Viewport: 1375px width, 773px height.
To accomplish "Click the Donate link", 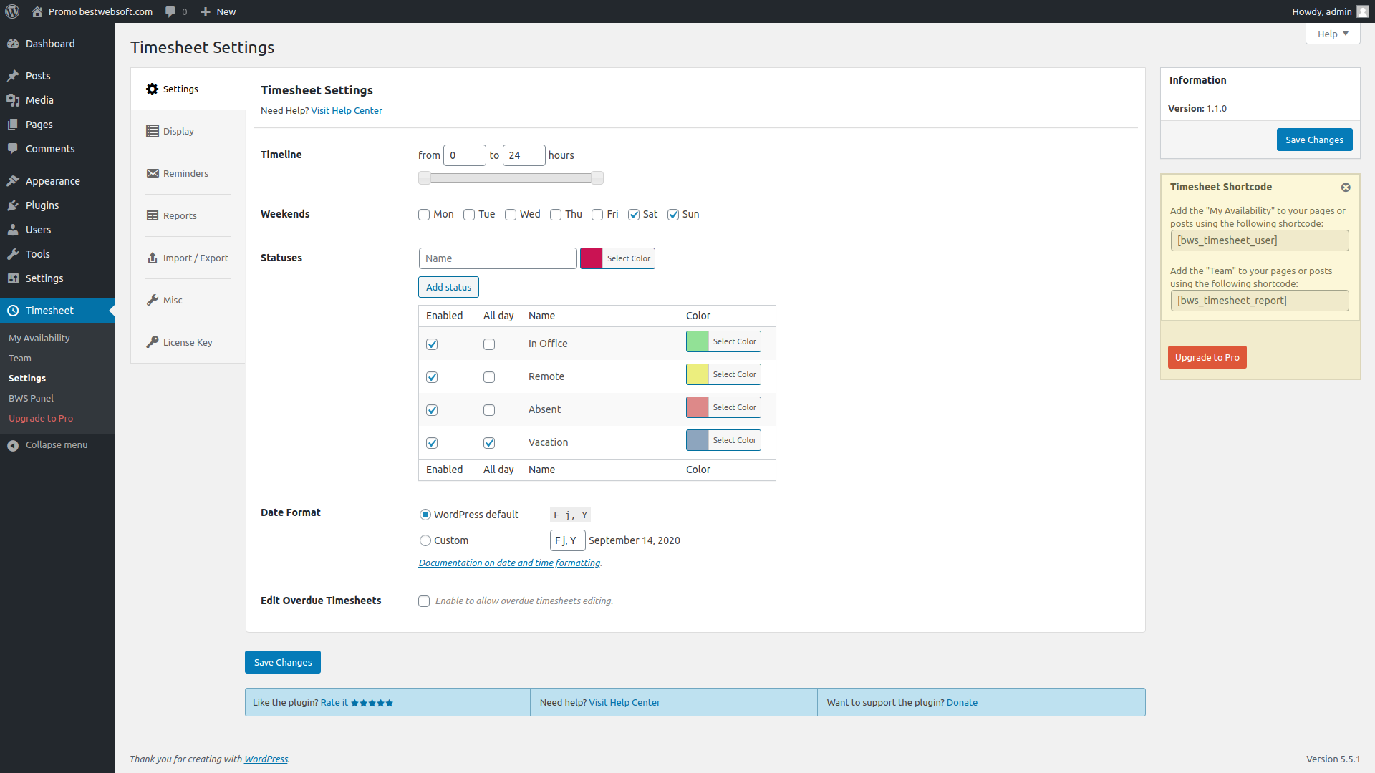I will [x=962, y=702].
